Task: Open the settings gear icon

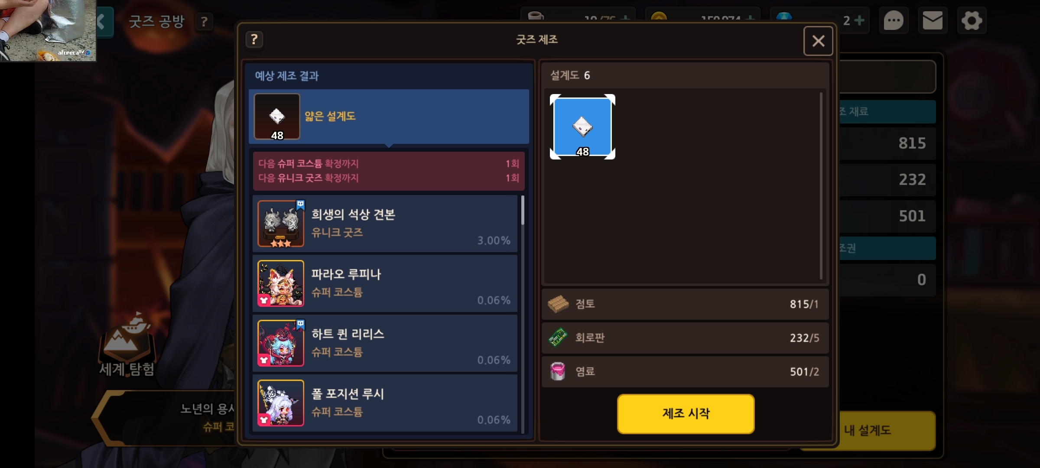Action: (972, 20)
